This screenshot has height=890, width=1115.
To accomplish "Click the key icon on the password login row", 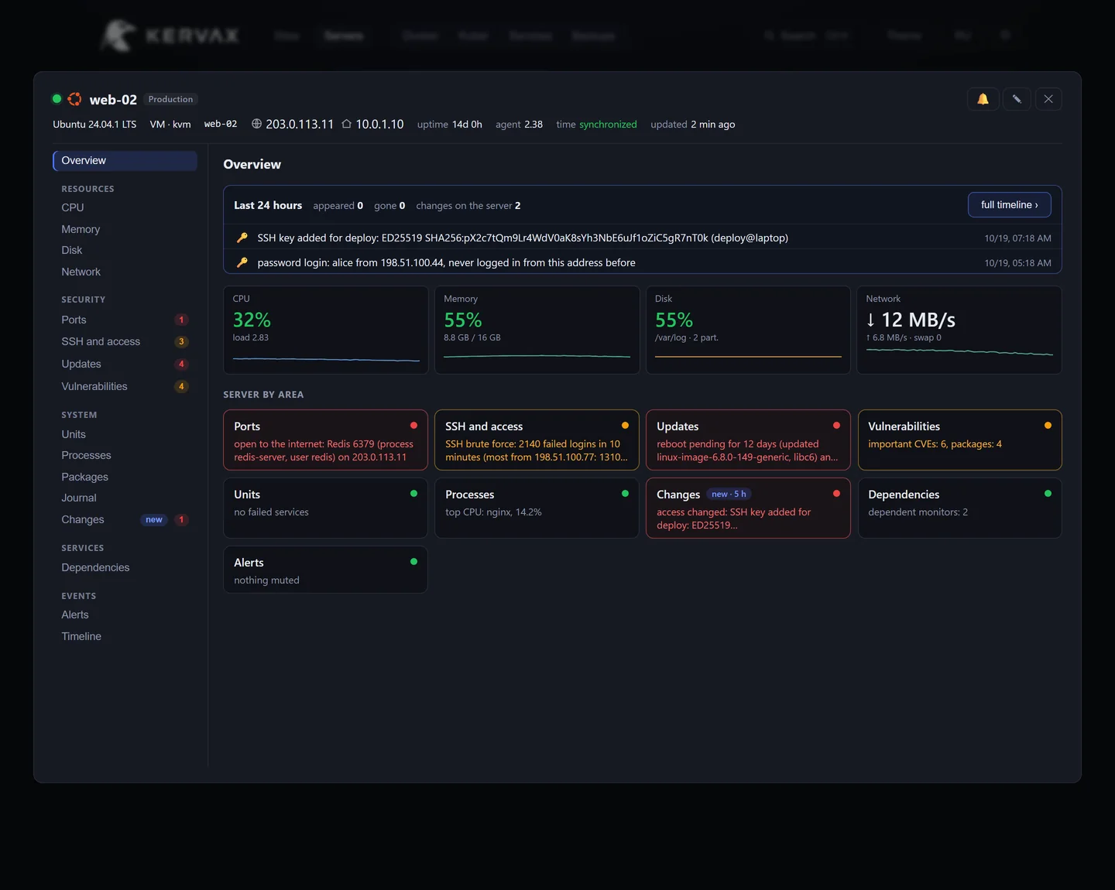I will click(242, 262).
